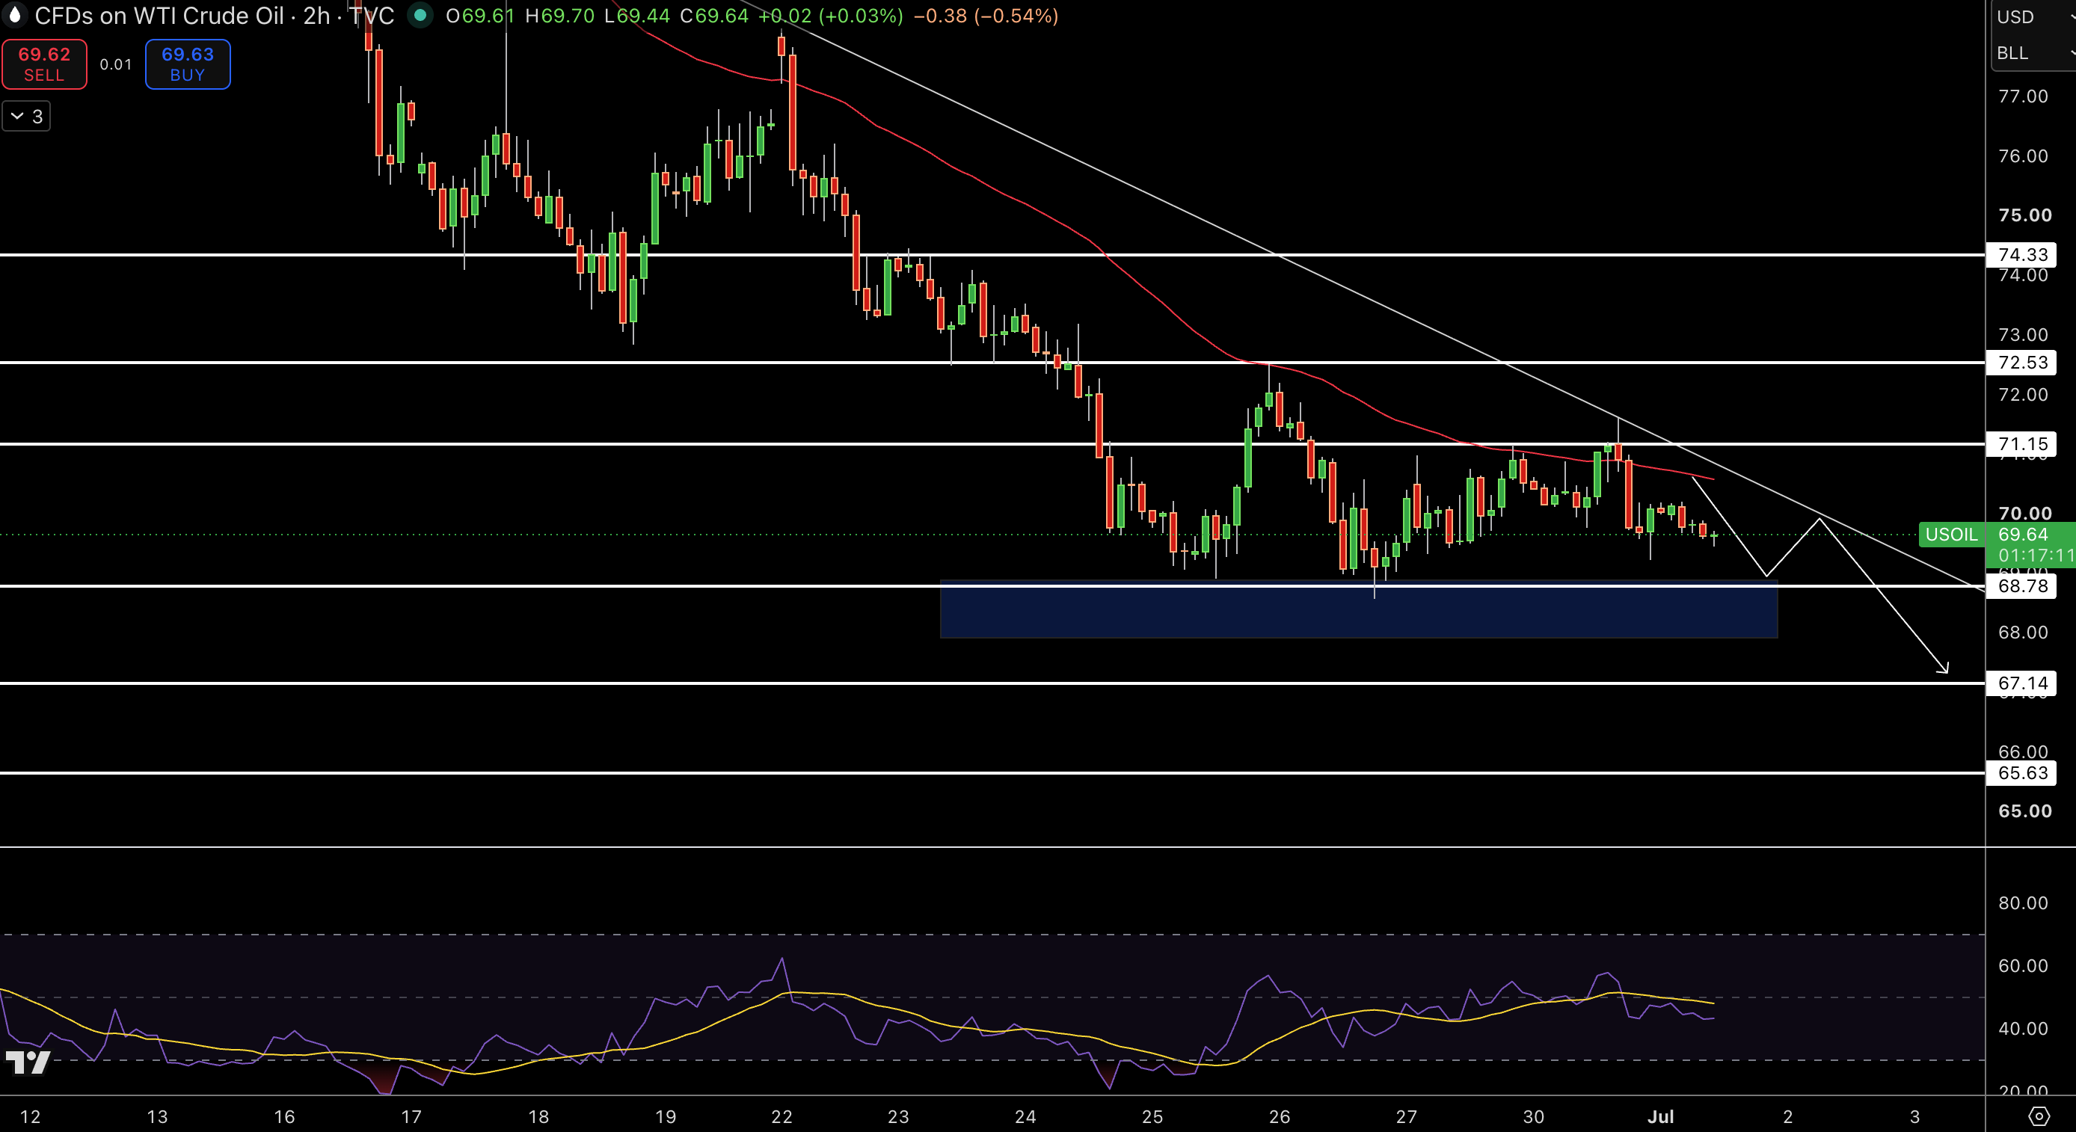This screenshot has width=2076, height=1132.
Task: Click date label 22 on time axis
Action: click(x=781, y=1117)
